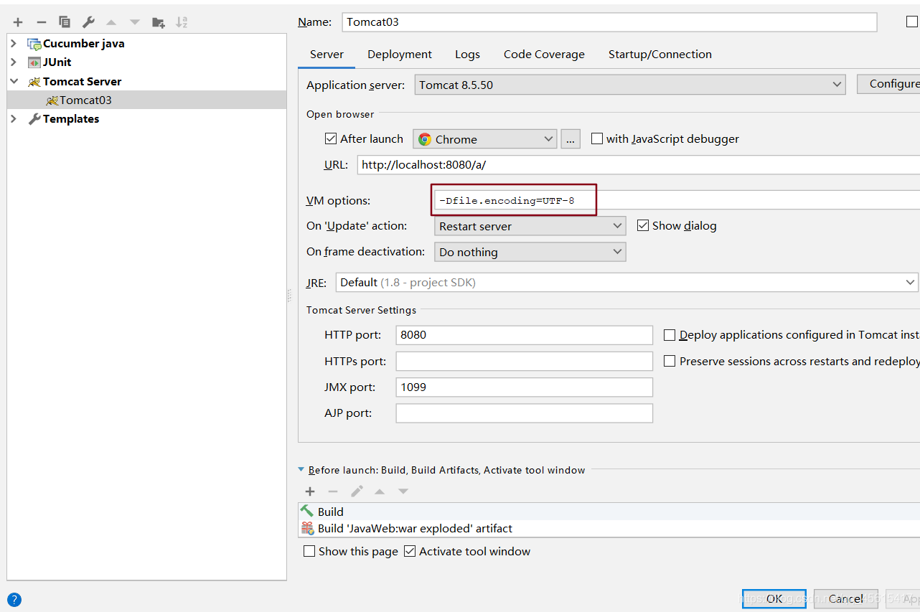
Task: Switch to the Deployment tab
Action: tap(400, 55)
